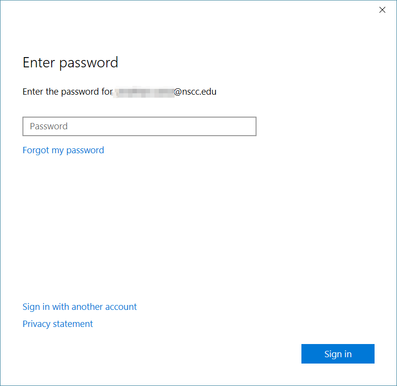Image resolution: width=397 pixels, height=386 pixels.
Task: Click the Enter the password for label
Action: pyautogui.click(x=68, y=92)
